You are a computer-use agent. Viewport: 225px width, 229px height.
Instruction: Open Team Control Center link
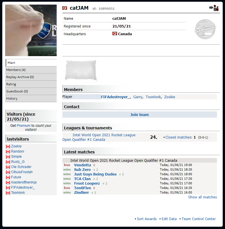coord(199,219)
